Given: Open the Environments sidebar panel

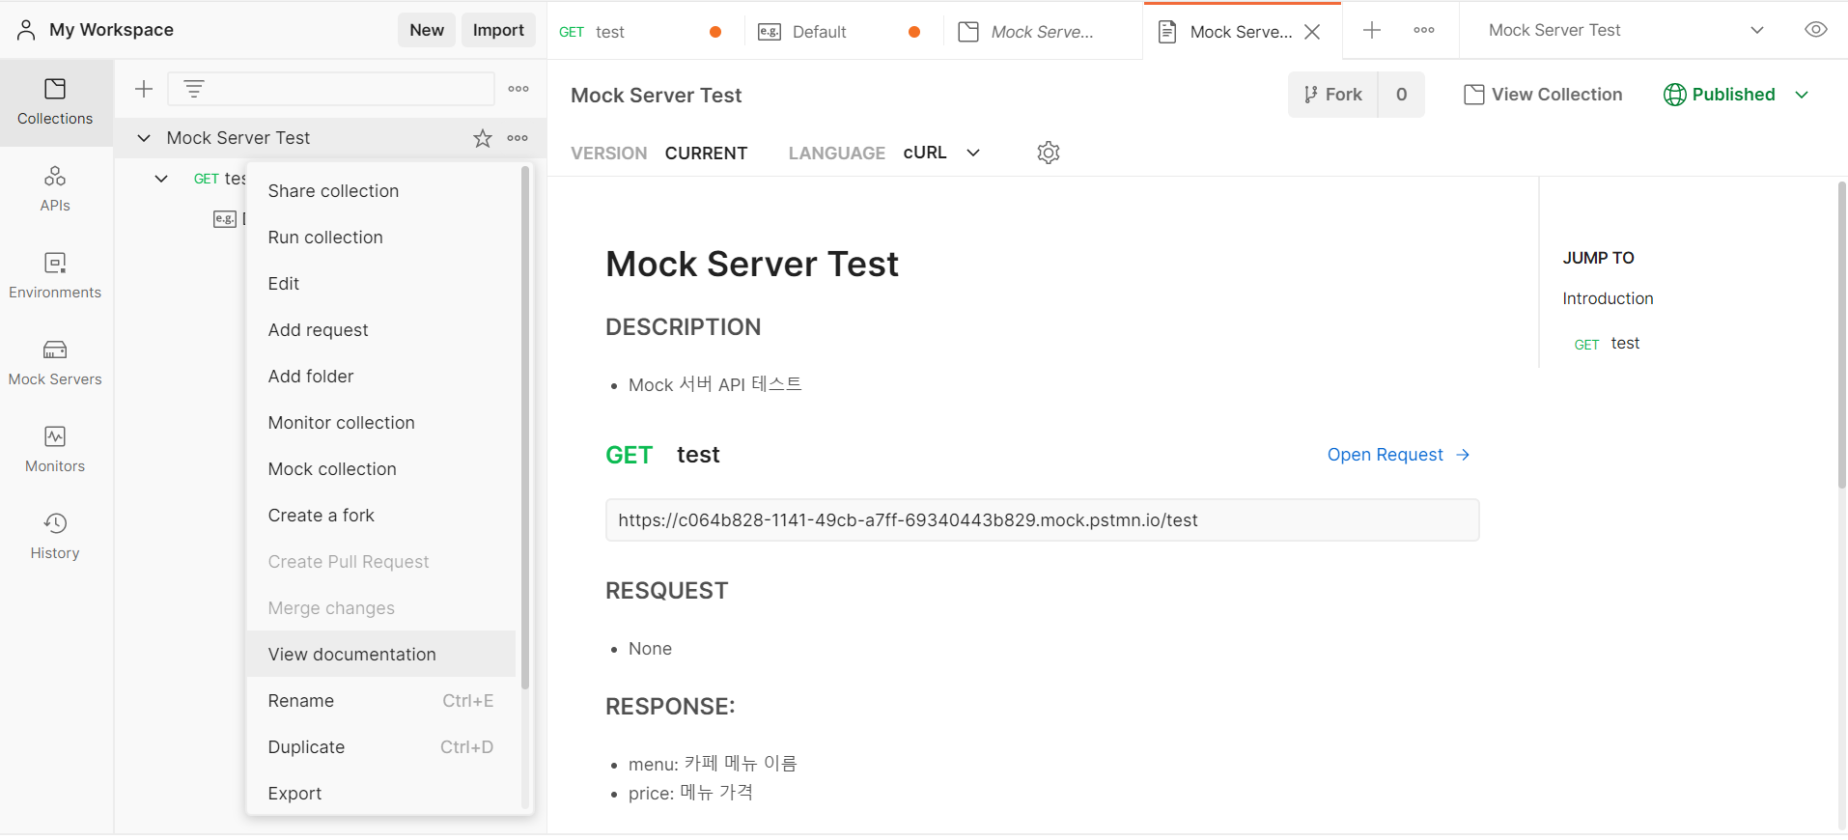Looking at the screenshot, I should pos(55,276).
